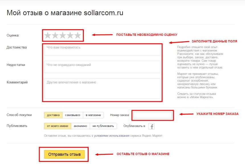The height and width of the screenshot is (165, 245).
Task: Click the page heading 'Мой отзыв о магазине'
Action: click(44, 13)
